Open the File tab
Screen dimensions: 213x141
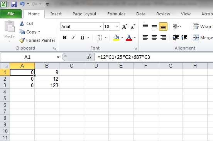[11, 14]
